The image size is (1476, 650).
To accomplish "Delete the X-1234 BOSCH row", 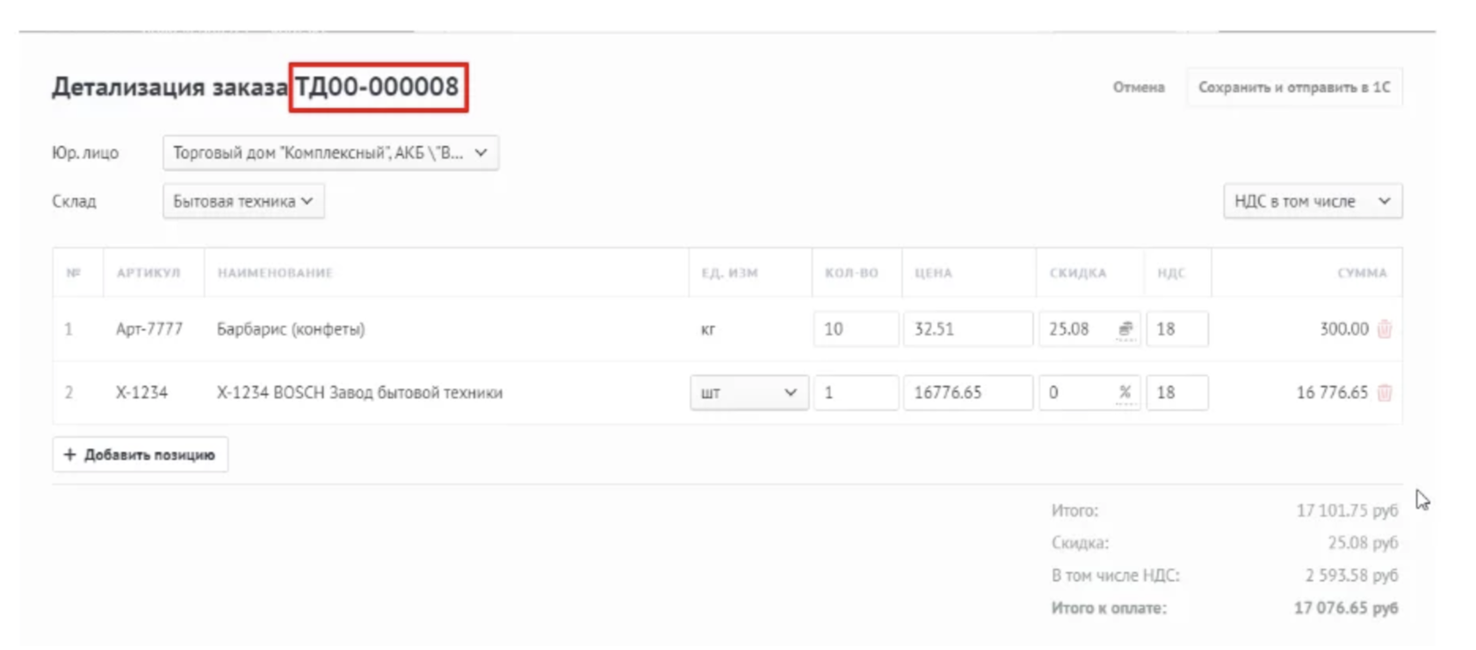I will (x=1385, y=393).
